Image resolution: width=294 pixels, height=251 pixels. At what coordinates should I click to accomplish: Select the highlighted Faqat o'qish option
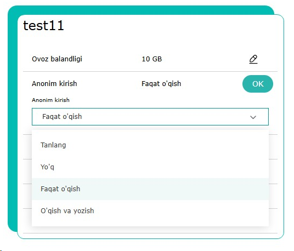point(150,189)
